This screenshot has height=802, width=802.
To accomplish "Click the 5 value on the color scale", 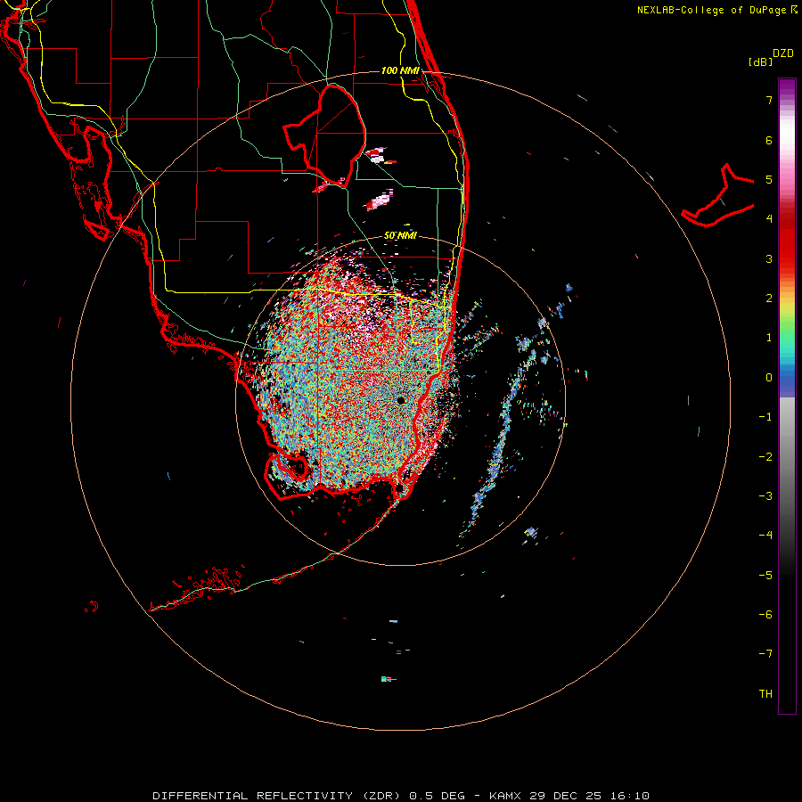I will coord(769,179).
